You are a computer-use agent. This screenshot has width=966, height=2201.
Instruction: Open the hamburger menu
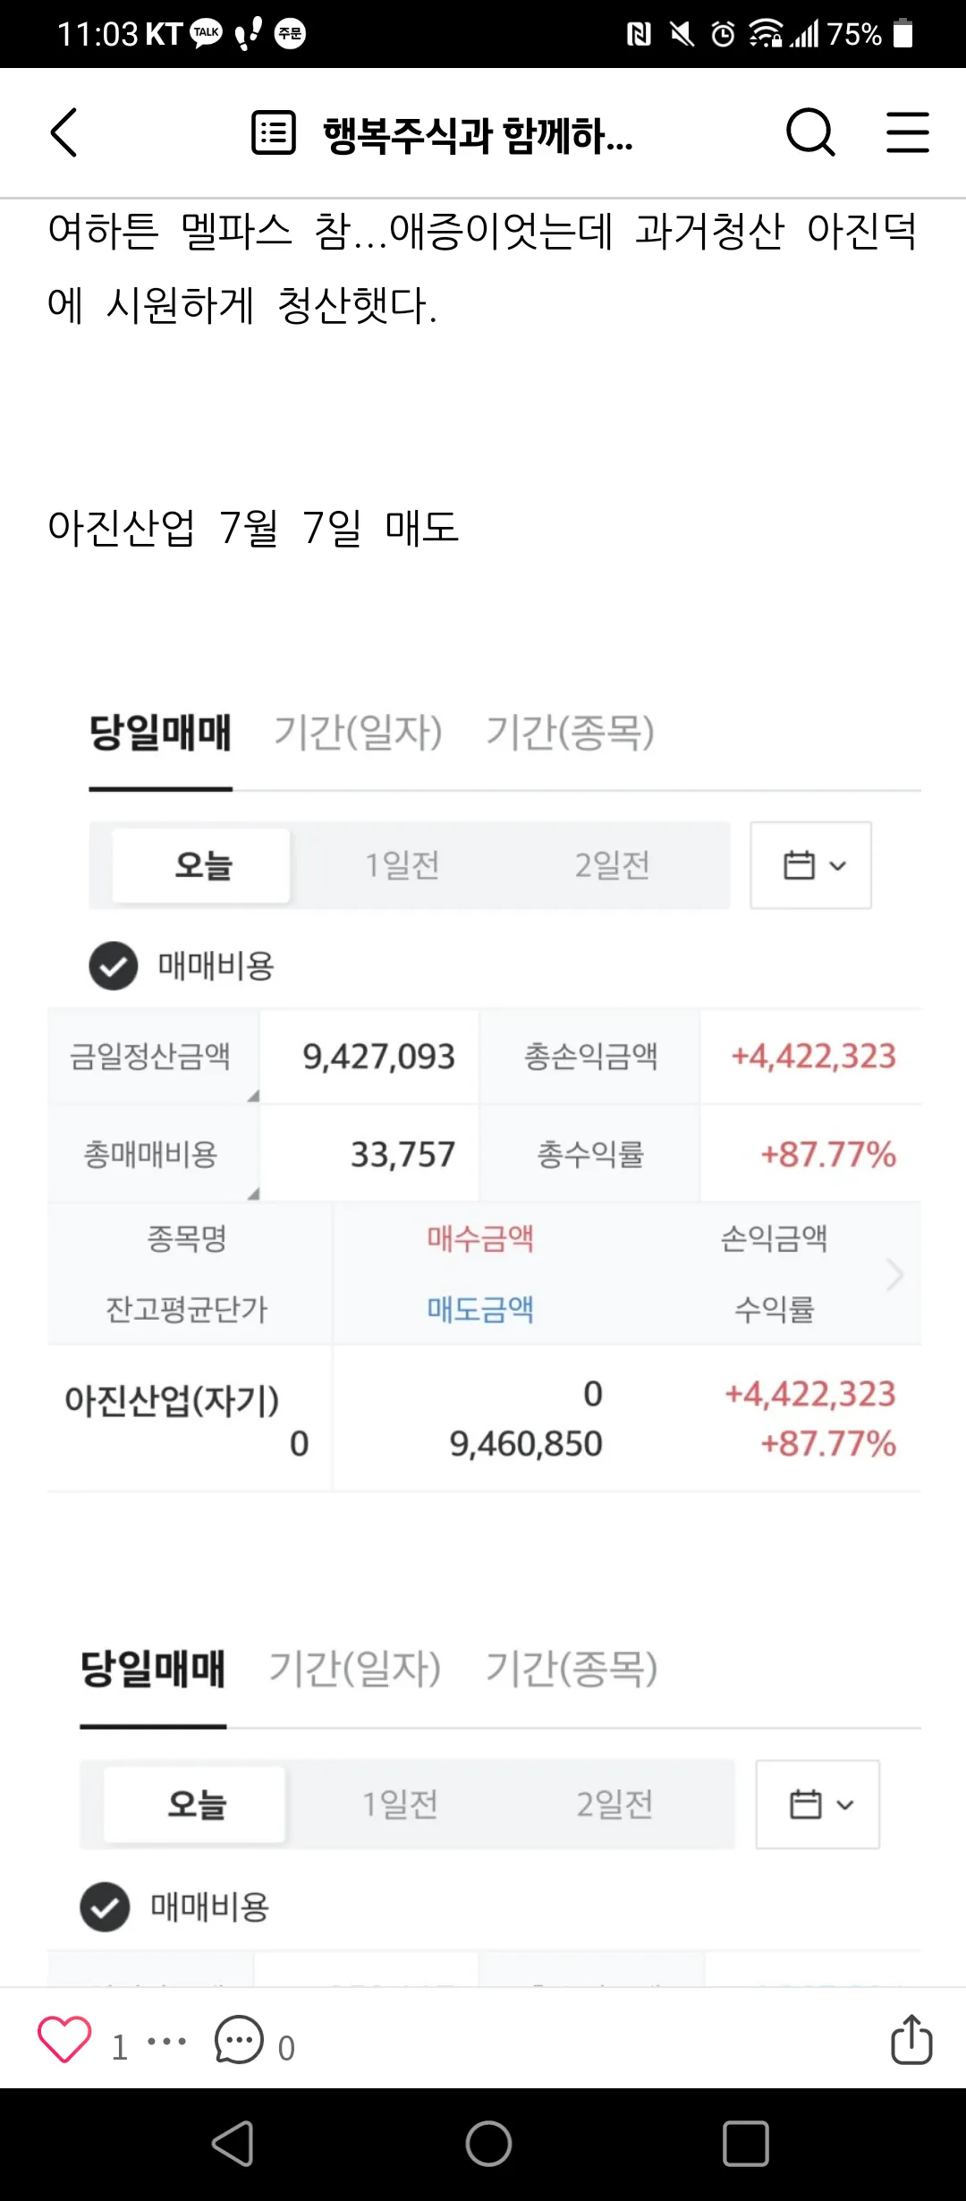click(908, 132)
